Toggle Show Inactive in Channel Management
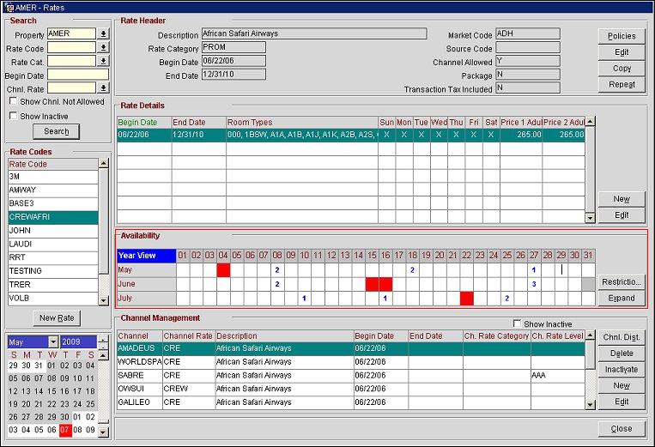 pyautogui.click(x=516, y=323)
